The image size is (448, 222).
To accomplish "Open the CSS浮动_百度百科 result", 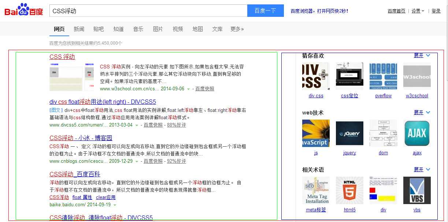I will tap(75, 174).
